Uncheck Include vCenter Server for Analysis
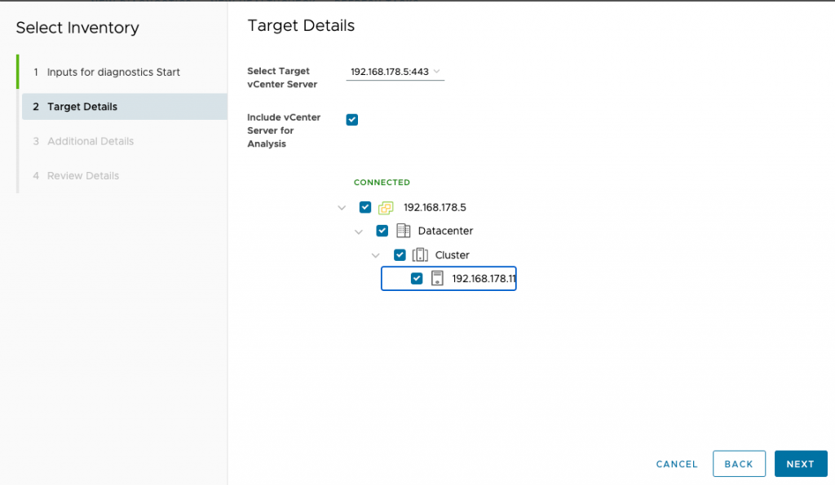The image size is (835, 485). (x=352, y=120)
